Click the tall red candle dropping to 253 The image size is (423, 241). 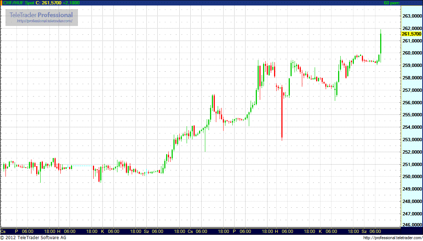pos(282,113)
